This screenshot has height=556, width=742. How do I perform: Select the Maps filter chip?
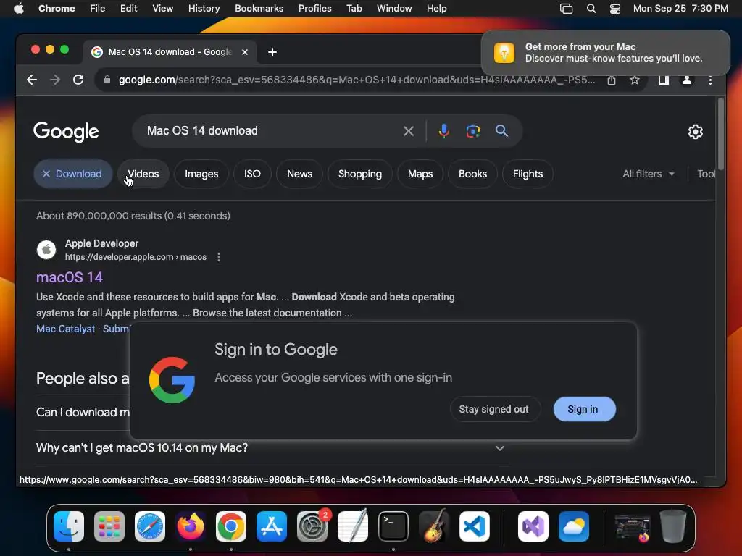pyautogui.click(x=420, y=174)
